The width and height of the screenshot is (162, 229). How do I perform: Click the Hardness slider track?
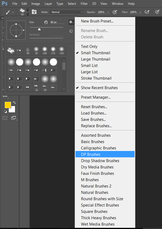tap(46, 38)
